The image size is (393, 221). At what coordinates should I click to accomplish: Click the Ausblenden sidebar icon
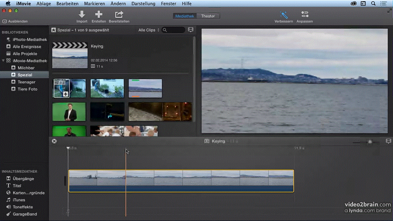tap(5, 21)
